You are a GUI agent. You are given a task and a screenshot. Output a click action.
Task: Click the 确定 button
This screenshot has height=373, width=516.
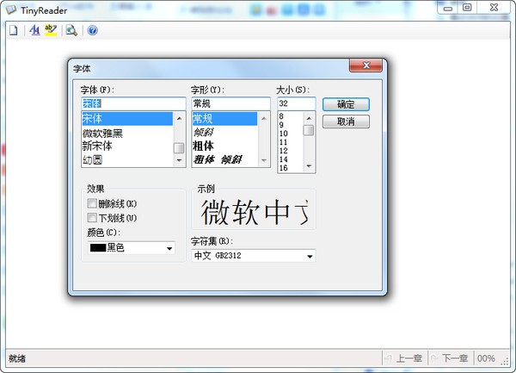(346, 104)
